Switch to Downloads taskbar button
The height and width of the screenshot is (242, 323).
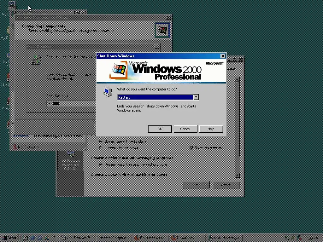coord(187,238)
